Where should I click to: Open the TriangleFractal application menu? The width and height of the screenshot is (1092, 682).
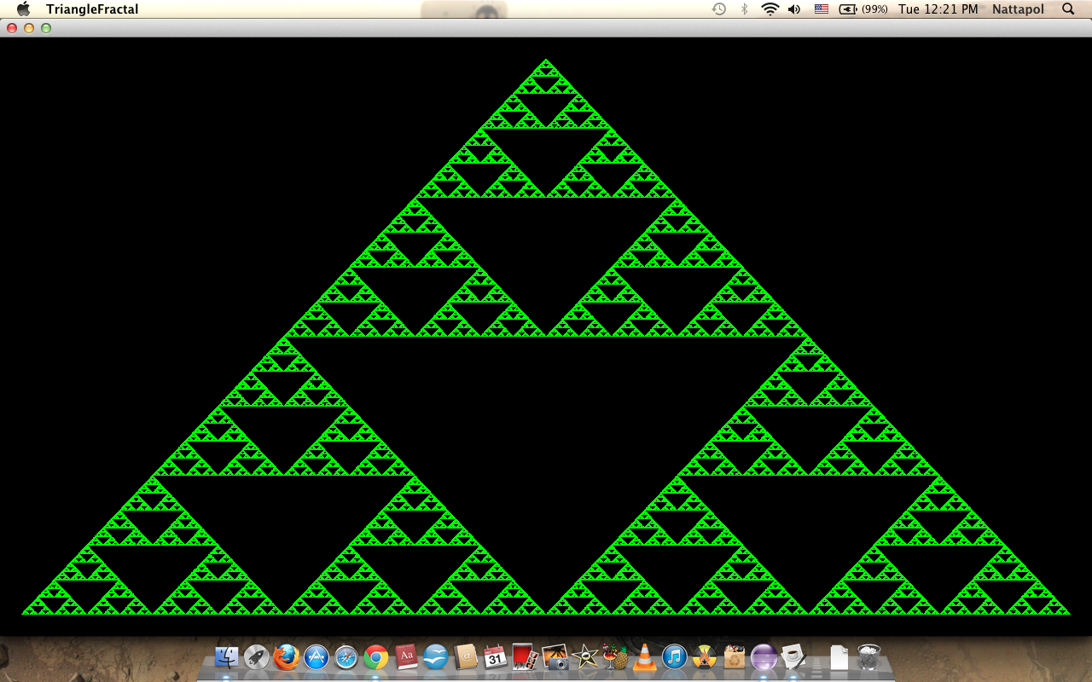pyautogui.click(x=92, y=9)
